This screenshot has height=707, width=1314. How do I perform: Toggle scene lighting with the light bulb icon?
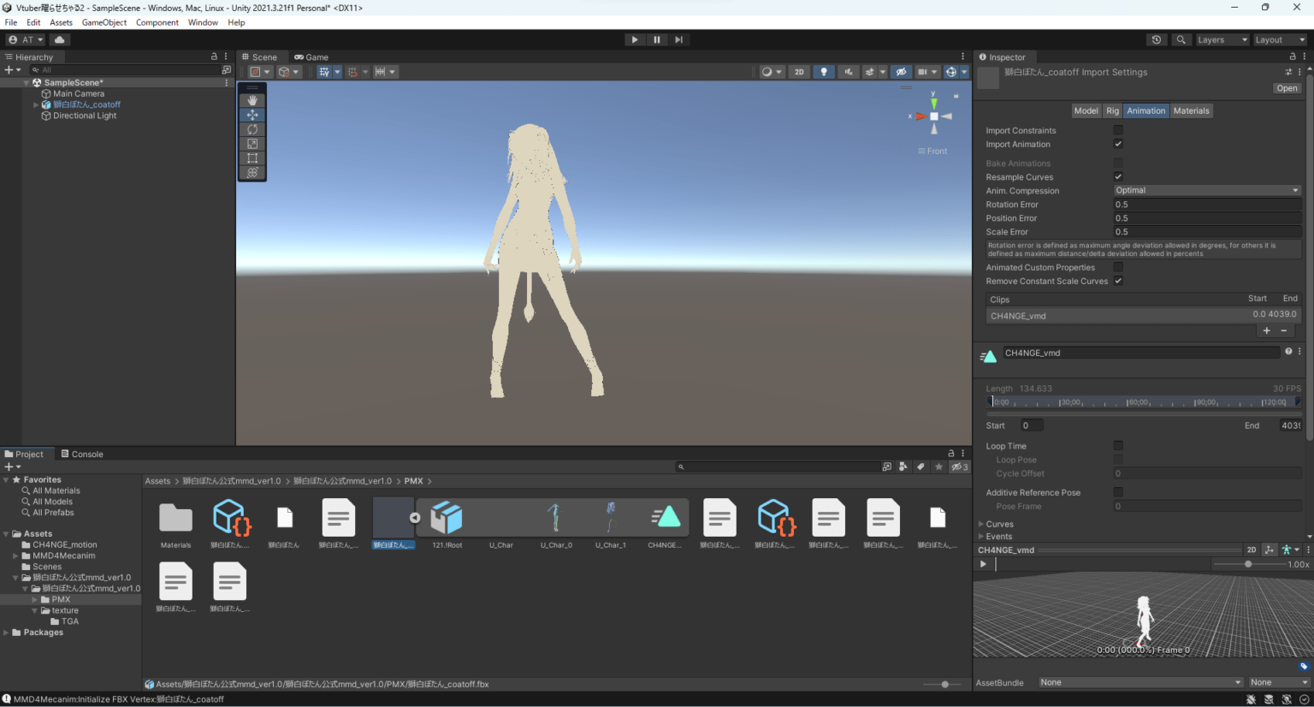coord(822,71)
